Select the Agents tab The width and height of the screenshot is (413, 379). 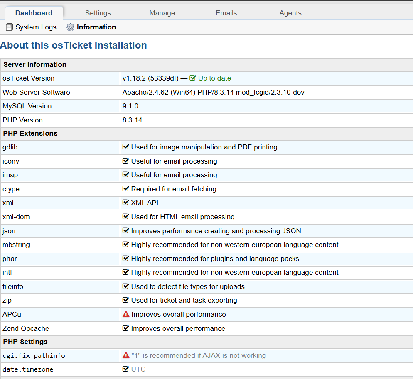coord(290,13)
